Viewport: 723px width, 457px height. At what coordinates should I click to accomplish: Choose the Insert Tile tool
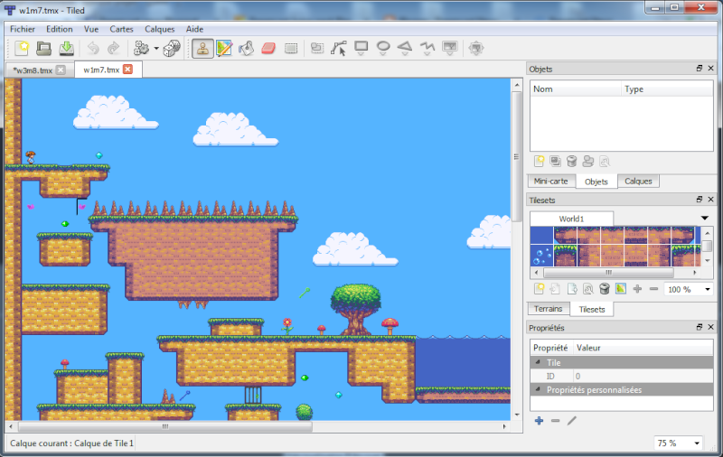(449, 48)
